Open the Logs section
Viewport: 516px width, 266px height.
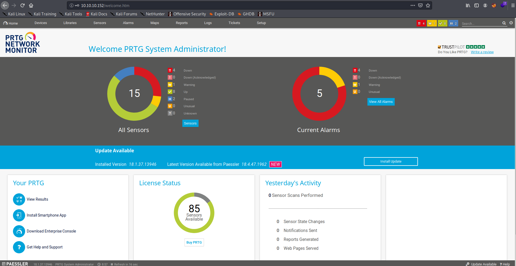[x=208, y=23]
